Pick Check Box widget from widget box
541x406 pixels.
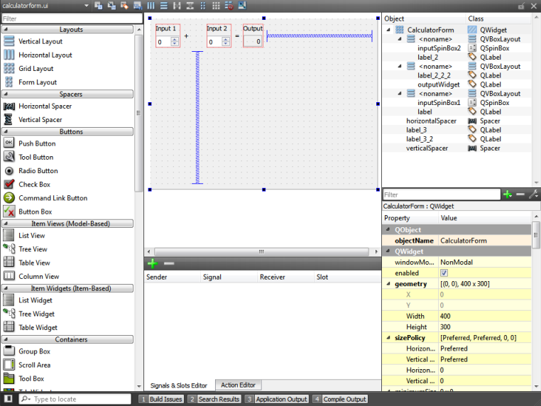[34, 185]
